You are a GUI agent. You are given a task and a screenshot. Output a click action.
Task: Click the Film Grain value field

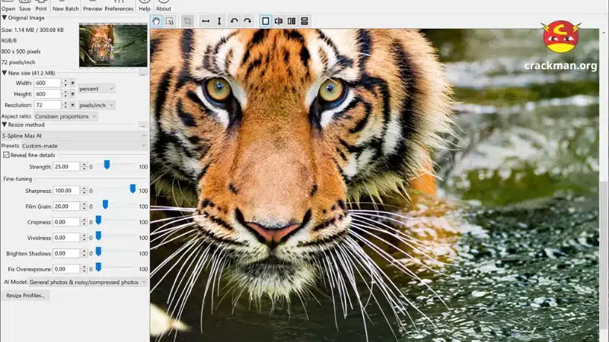tap(66, 206)
